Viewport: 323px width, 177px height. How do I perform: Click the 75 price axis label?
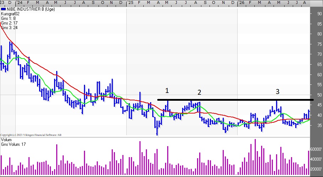(319, 44)
